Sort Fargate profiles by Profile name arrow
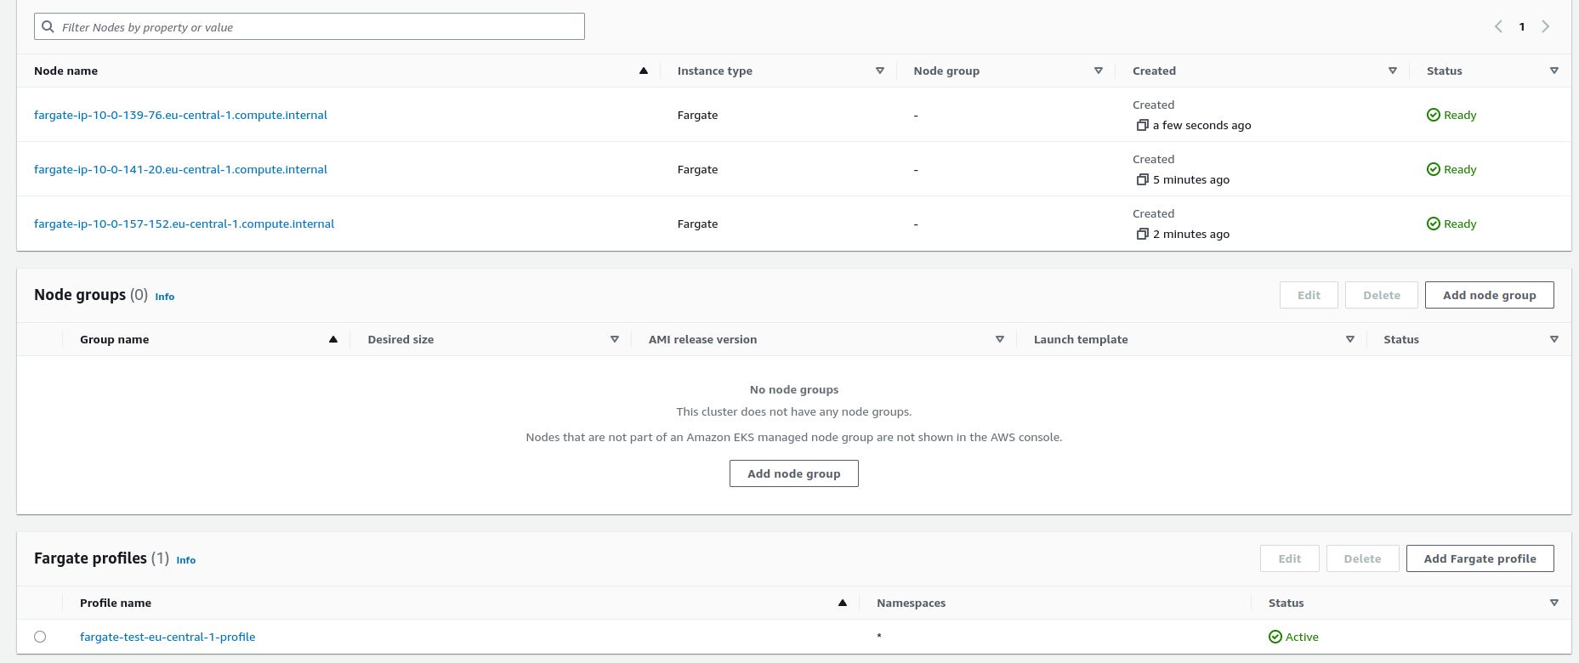1579x663 pixels. pyautogui.click(x=843, y=603)
